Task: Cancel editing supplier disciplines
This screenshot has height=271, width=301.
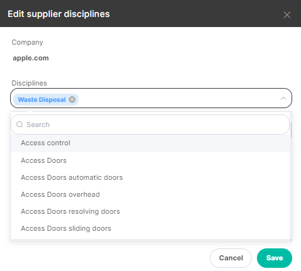Action: tap(230, 258)
